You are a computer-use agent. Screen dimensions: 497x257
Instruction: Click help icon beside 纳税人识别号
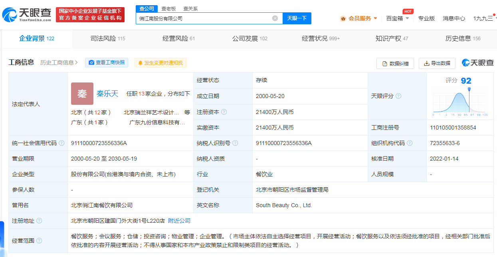coord(236,143)
